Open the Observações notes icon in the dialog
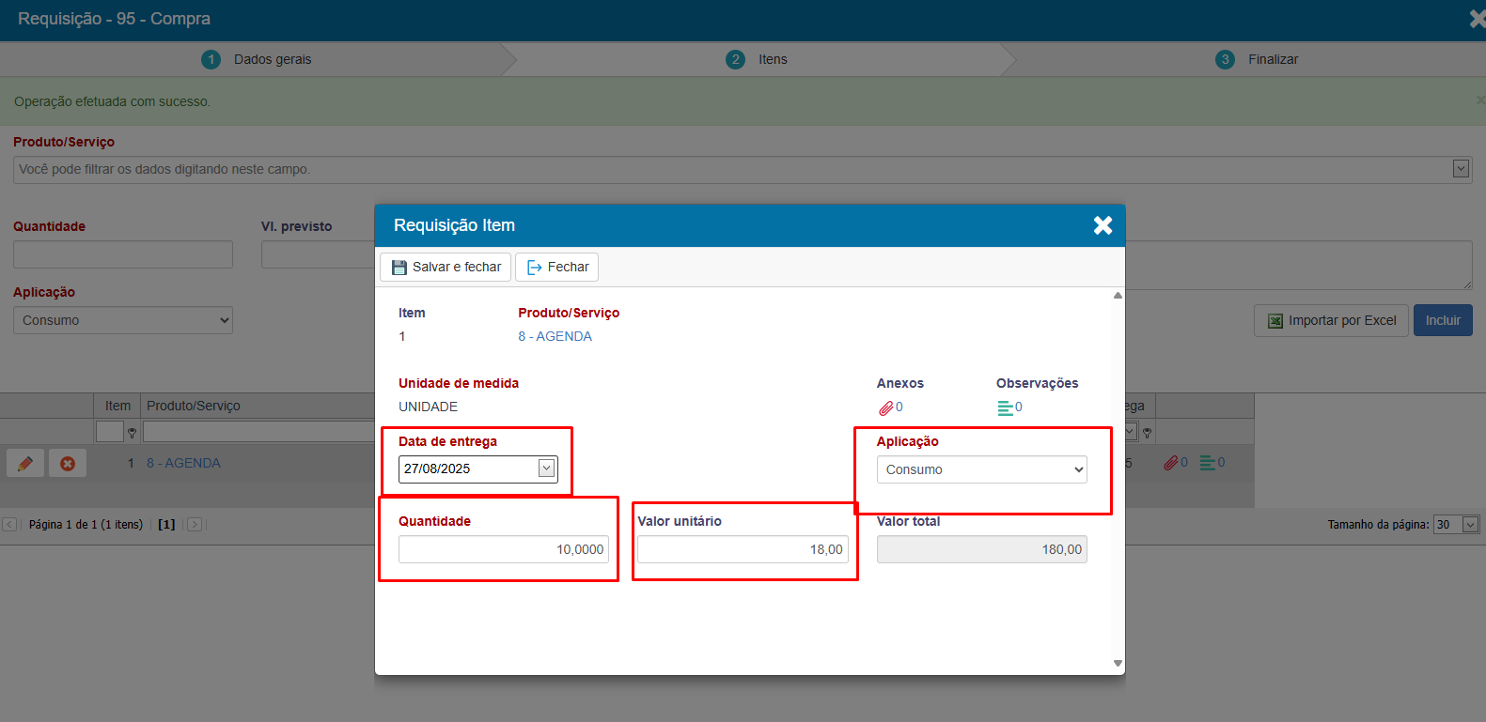Screen dimensions: 1486x722 coord(1006,407)
